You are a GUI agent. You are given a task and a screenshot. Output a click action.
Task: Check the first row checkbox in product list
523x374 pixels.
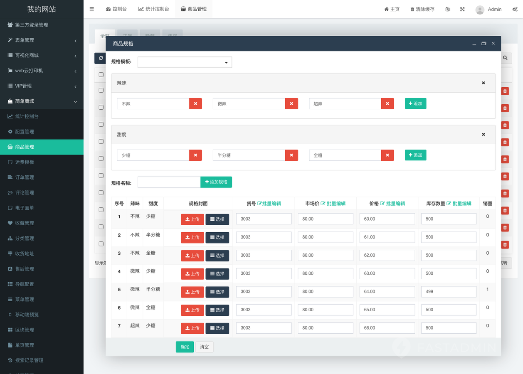[x=101, y=90]
